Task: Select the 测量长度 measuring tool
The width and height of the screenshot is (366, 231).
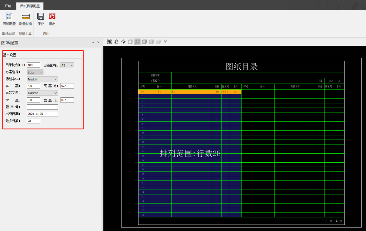Action: (x=26, y=19)
